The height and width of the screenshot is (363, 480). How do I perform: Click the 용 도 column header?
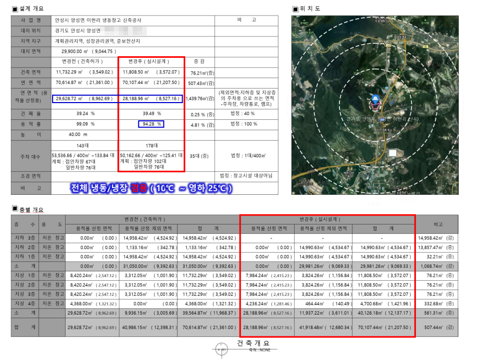pyautogui.click(x=52, y=224)
